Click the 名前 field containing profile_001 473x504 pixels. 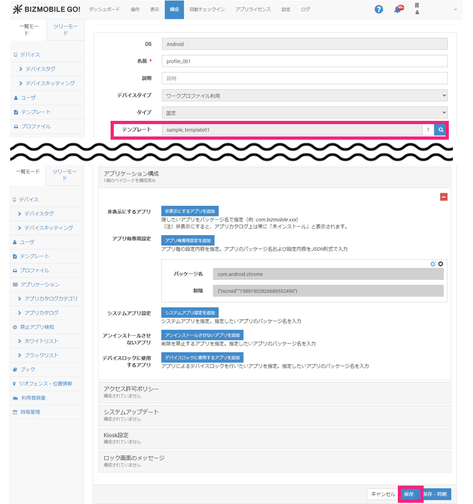tap(304, 61)
